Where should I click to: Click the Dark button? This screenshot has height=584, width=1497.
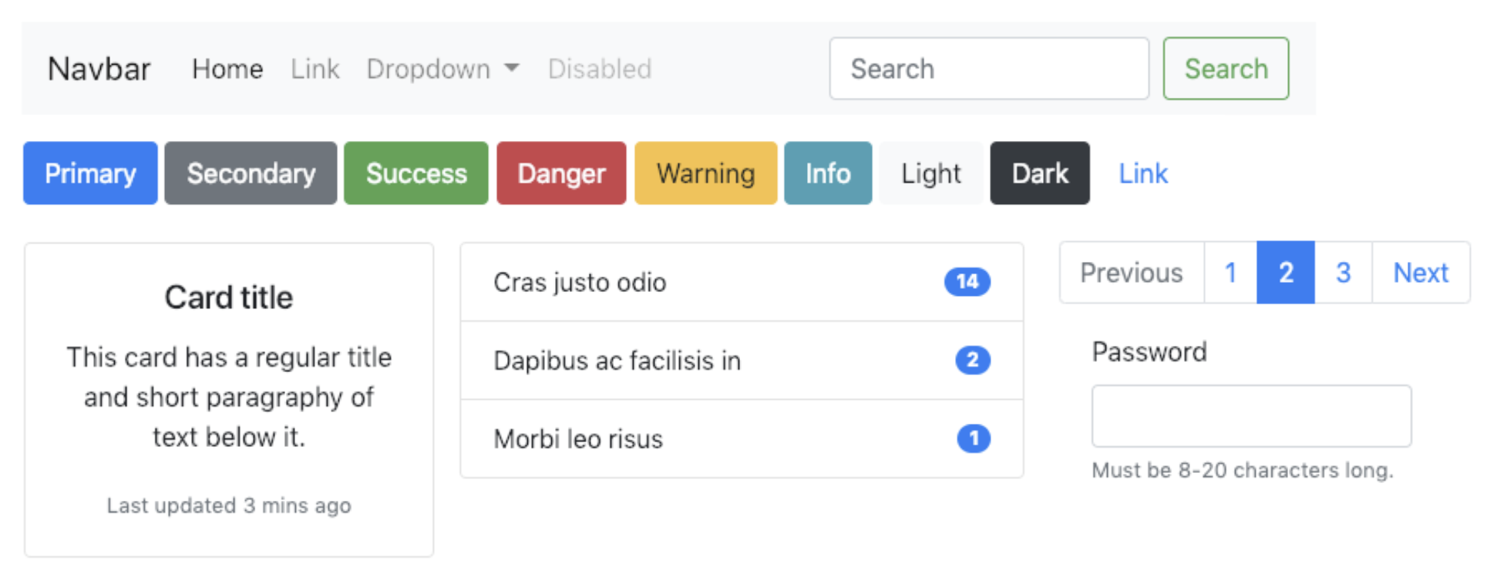click(x=1040, y=173)
